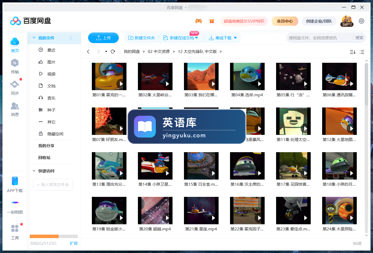Image resolution: width=373 pixels, height=253 pixels.
Task: Go back with the left arrow icon
Action: coord(88,52)
